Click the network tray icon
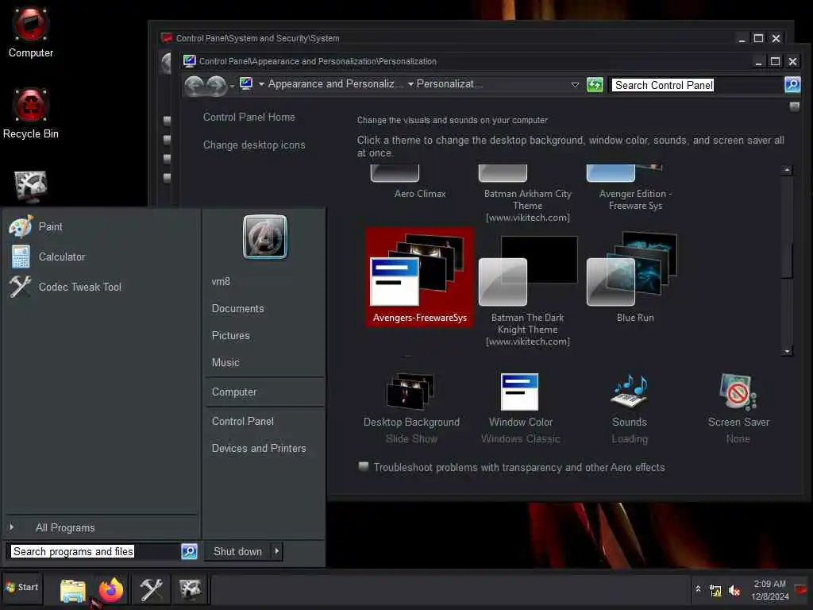 (x=715, y=590)
